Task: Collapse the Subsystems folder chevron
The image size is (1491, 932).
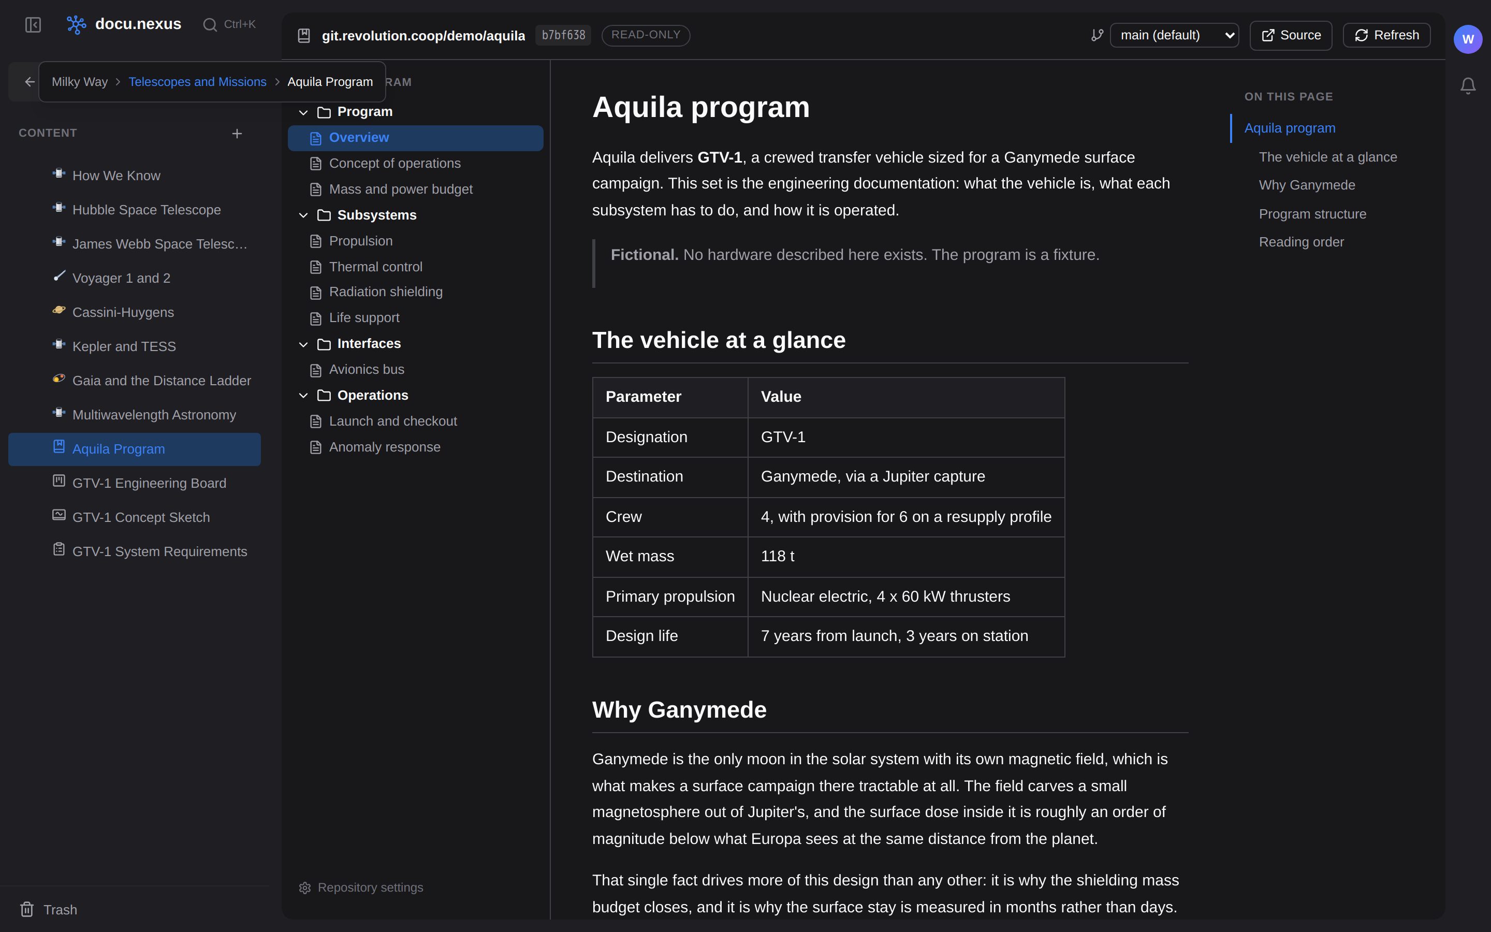Action: point(303,215)
